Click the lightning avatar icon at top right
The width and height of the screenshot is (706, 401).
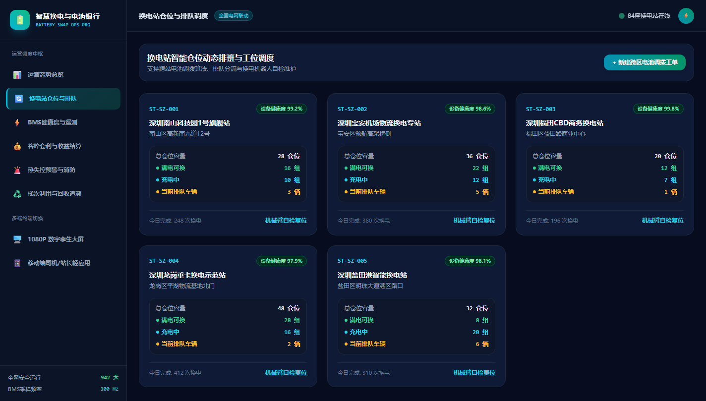point(686,16)
